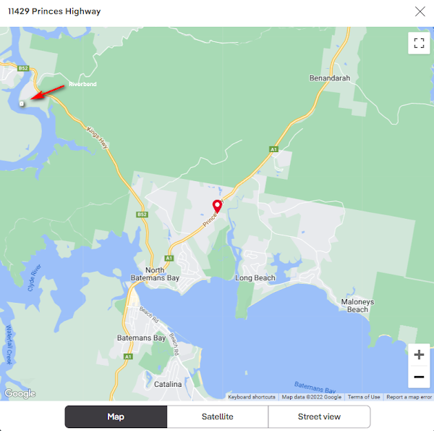Click the Batemans Bay town label
The width and height of the screenshot is (434, 431).
click(x=141, y=338)
